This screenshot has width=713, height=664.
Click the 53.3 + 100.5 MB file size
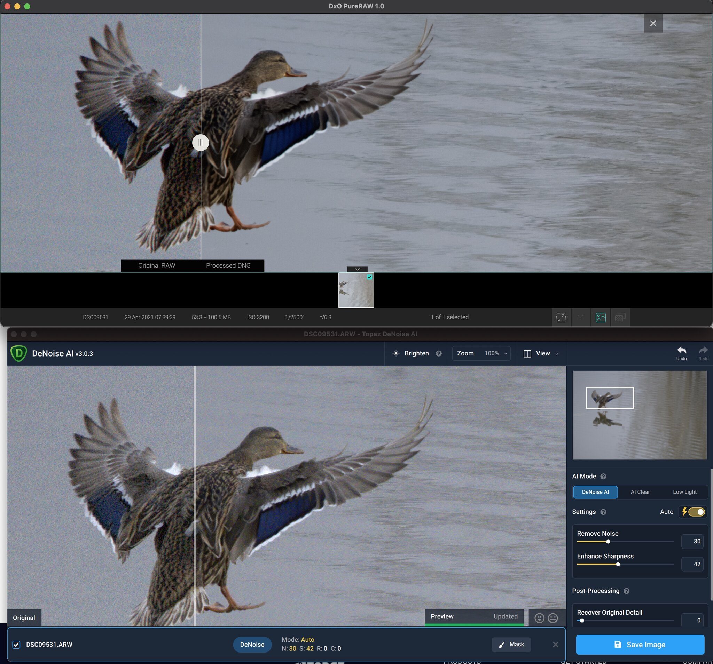pos(211,317)
